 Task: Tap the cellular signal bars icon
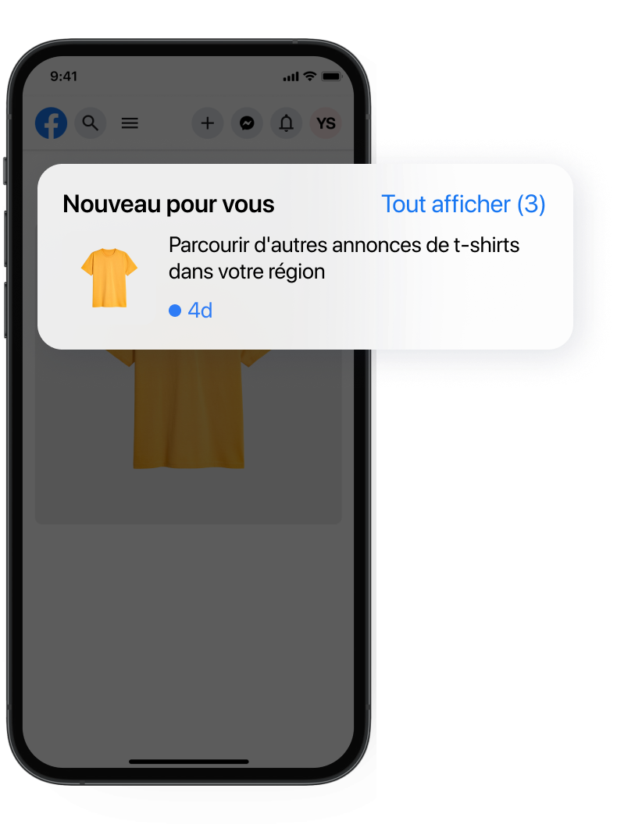291,76
